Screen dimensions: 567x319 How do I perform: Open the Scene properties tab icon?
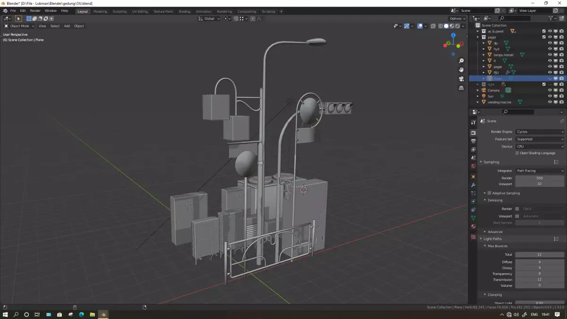(x=473, y=158)
